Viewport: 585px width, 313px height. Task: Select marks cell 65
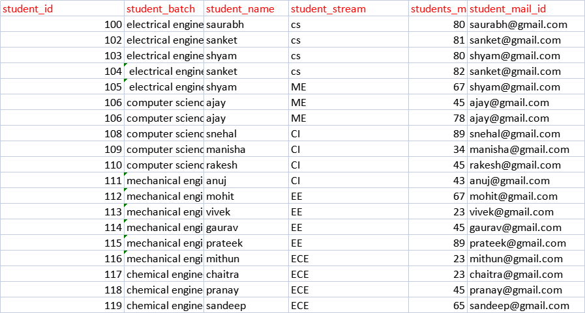tap(438, 306)
